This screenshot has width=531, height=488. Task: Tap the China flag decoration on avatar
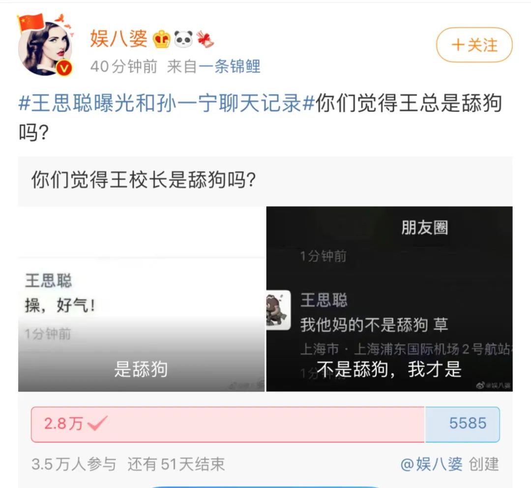coord(30,22)
